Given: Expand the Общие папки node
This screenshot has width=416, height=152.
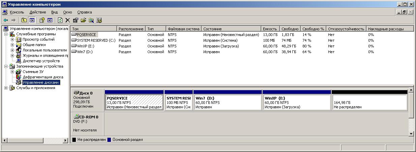Looking at the screenshot, I should (12, 45).
